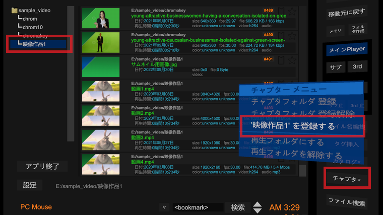The image size is (383, 215).
Task: Click the search down arrow next to 検索
Action: tap(258, 210)
